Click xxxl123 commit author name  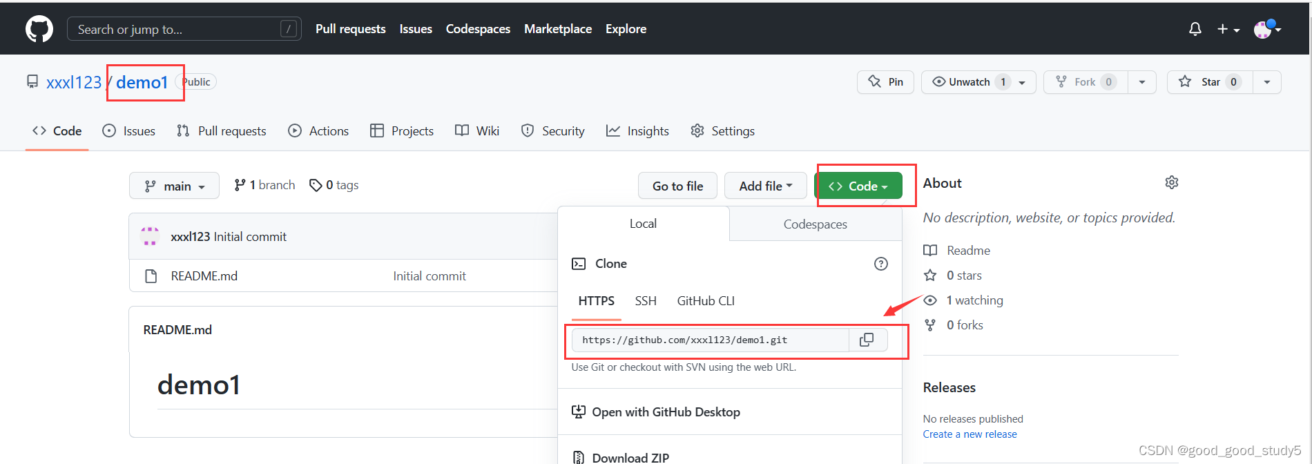[x=191, y=237]
